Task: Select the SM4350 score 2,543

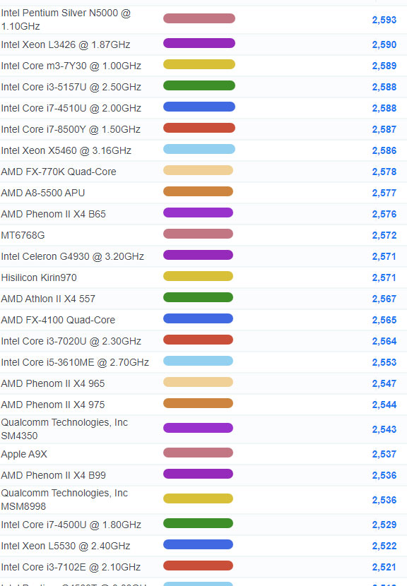Action: [384, 429]
